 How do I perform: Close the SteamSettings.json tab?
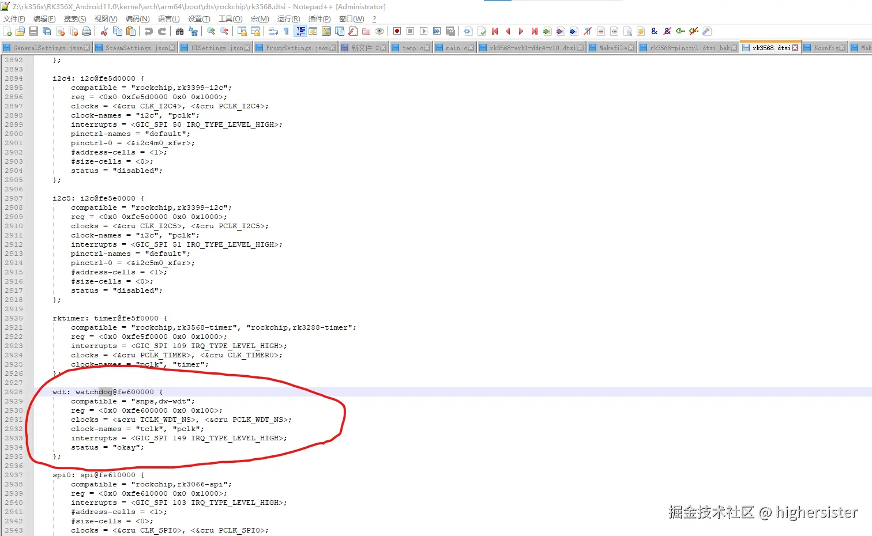tap(172, 48)
